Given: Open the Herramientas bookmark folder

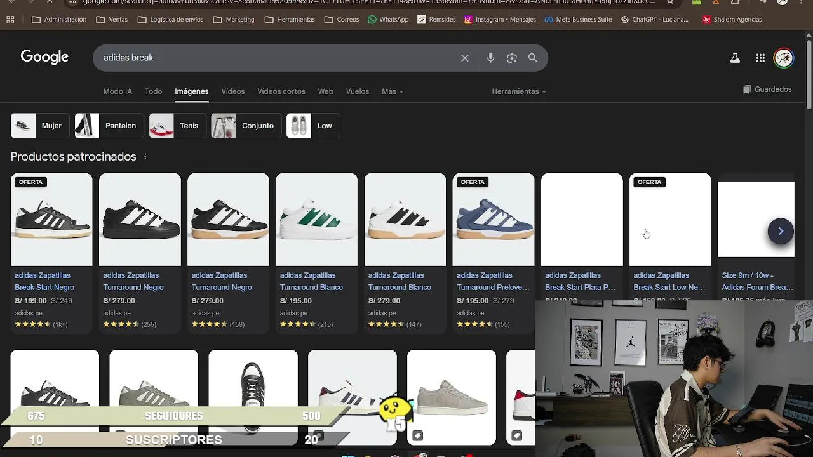Looking at the screenshot, I should [290, 20].
